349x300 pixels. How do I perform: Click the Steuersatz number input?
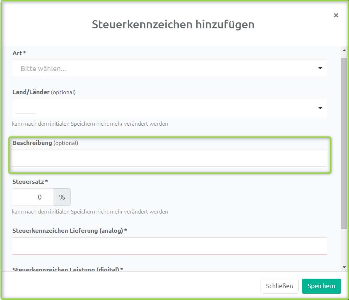pyautogui.click(x=33, y=197)
